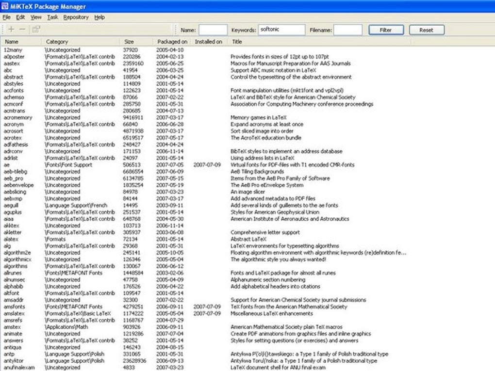Viewport: 495px width, 371px height.
Task: Open the Edit menu
Action: (x=20, y=17)
